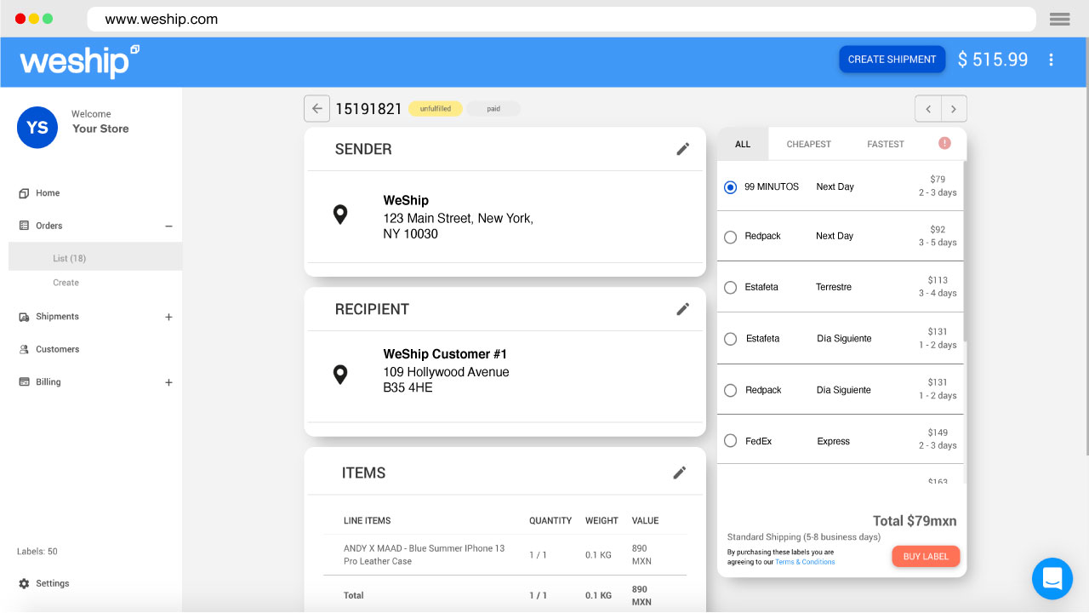Open the chat support bubble

[1052, 579]
